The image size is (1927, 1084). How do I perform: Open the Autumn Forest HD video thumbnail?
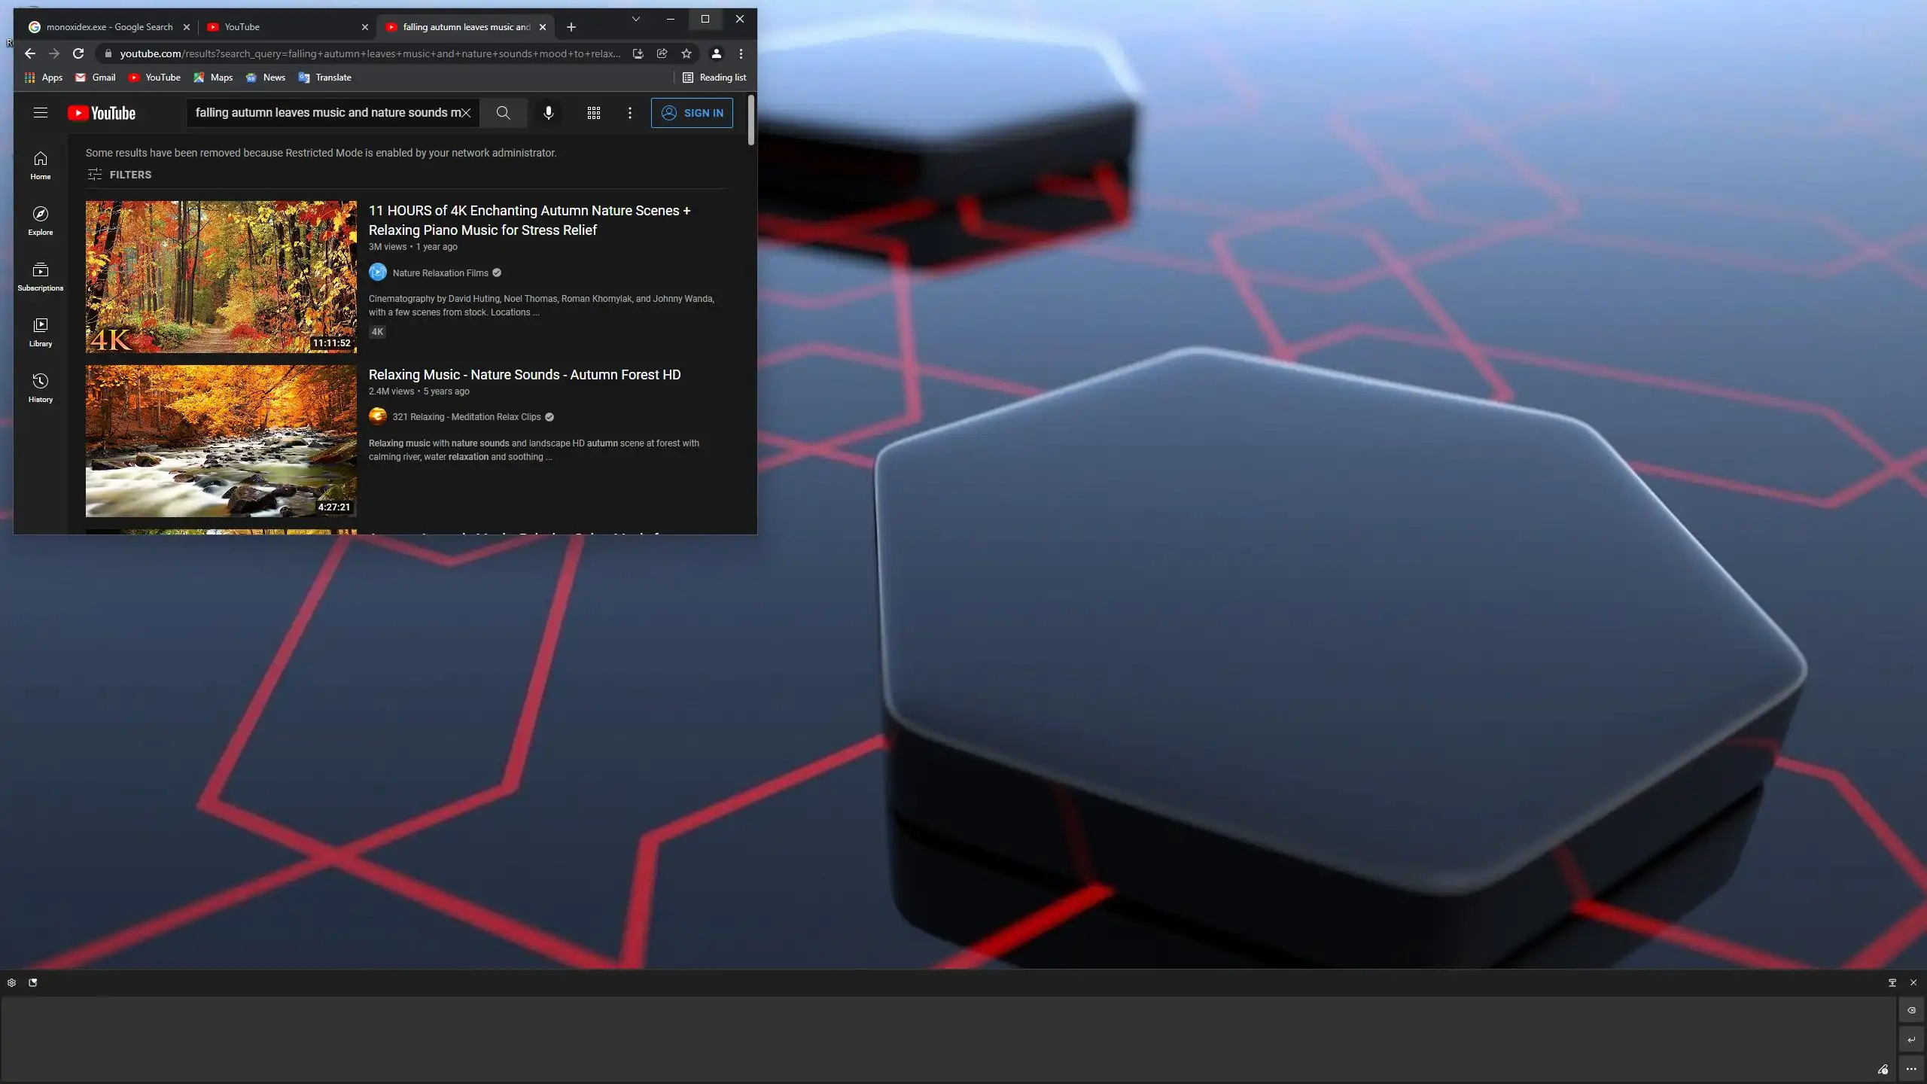[221, 441]
